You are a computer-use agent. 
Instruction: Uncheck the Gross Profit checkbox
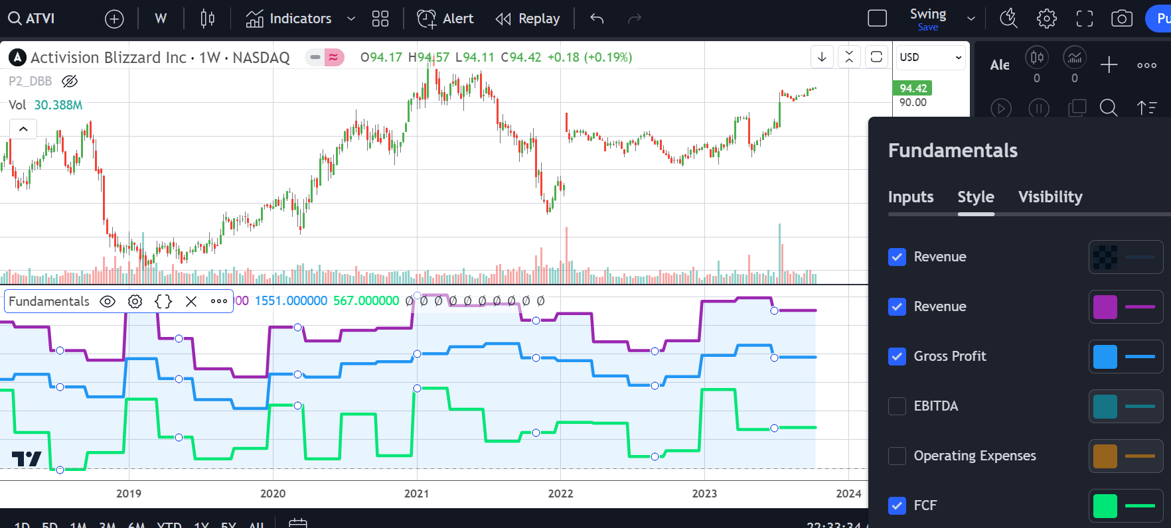pos(897,356)
